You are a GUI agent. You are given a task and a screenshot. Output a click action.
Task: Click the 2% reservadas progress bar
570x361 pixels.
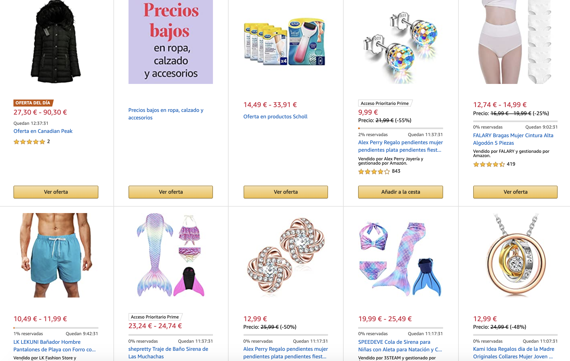pyautogui.click(x=401, y=128)
